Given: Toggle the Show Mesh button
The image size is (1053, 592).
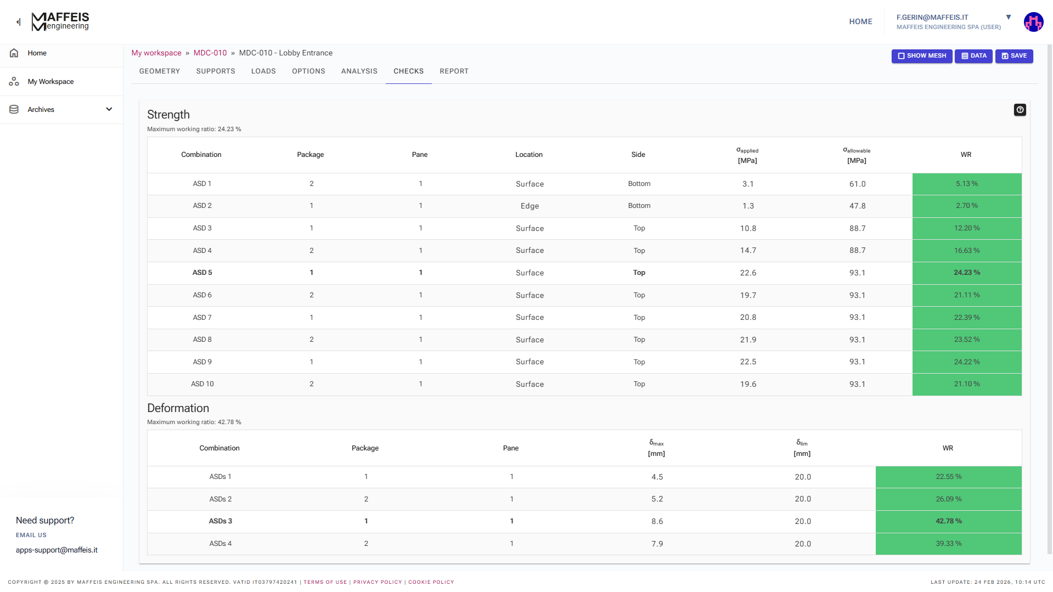Looking at the screenshot, I should coord(921,56).
